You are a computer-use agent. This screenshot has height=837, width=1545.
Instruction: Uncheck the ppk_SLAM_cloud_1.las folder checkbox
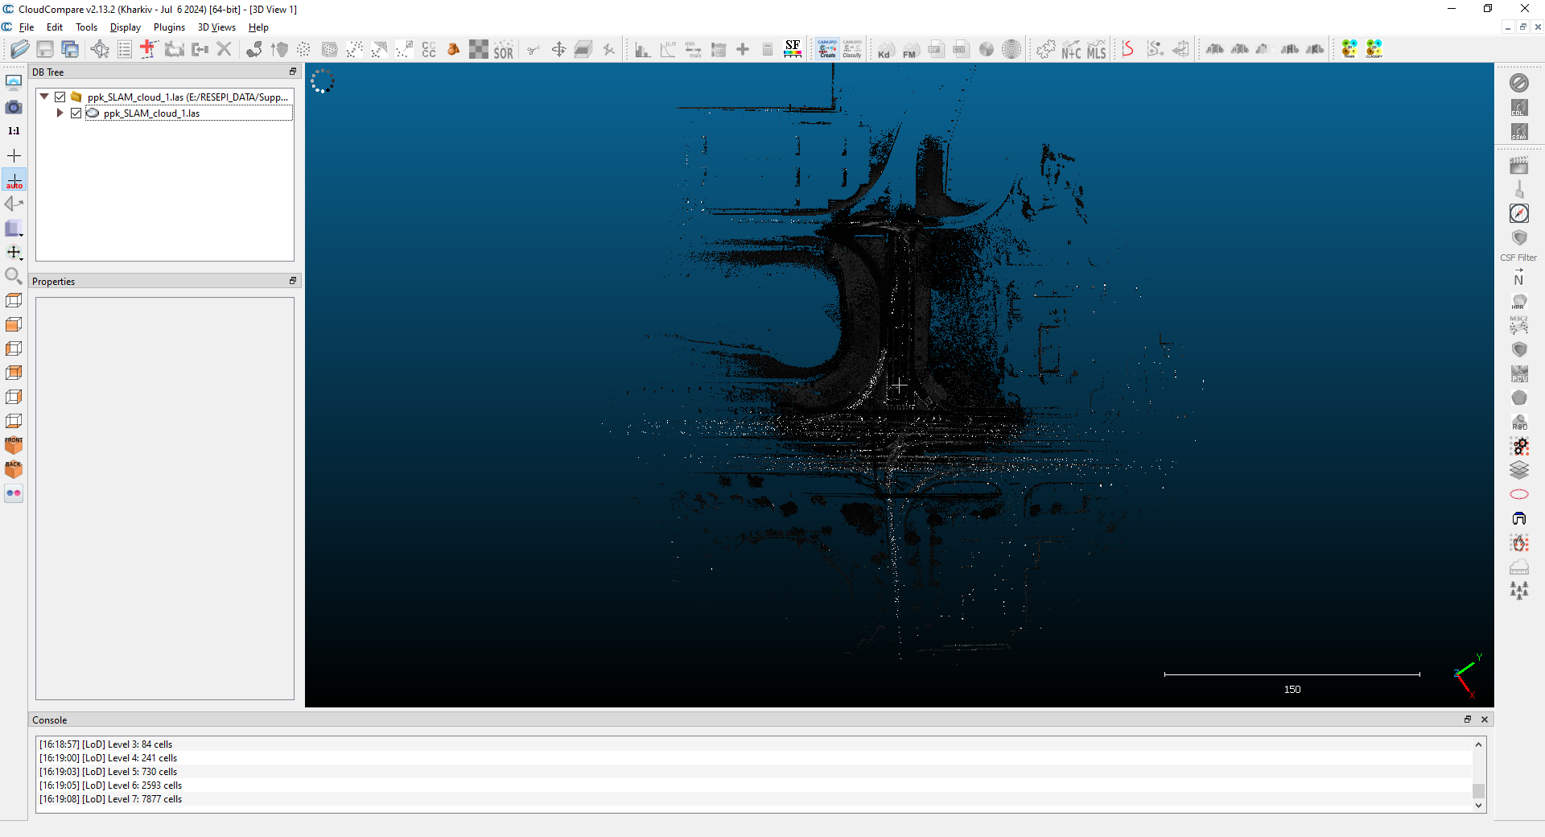(x=60, y=97)
